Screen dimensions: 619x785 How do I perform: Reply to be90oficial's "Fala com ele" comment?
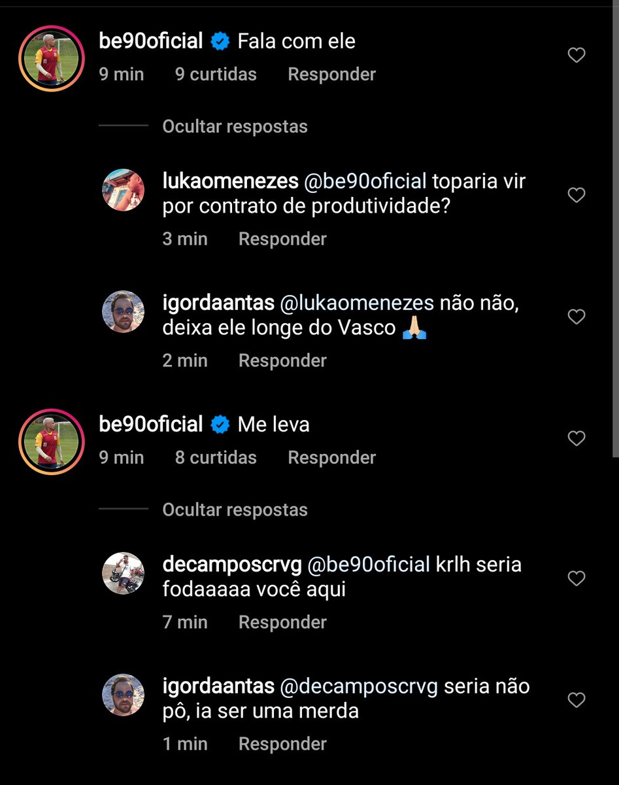tap(331, 75)
